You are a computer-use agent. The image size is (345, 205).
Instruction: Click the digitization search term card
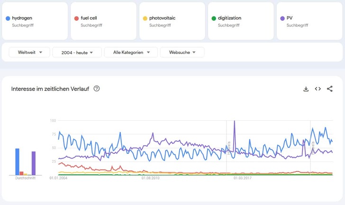click(x=240, y=21)
